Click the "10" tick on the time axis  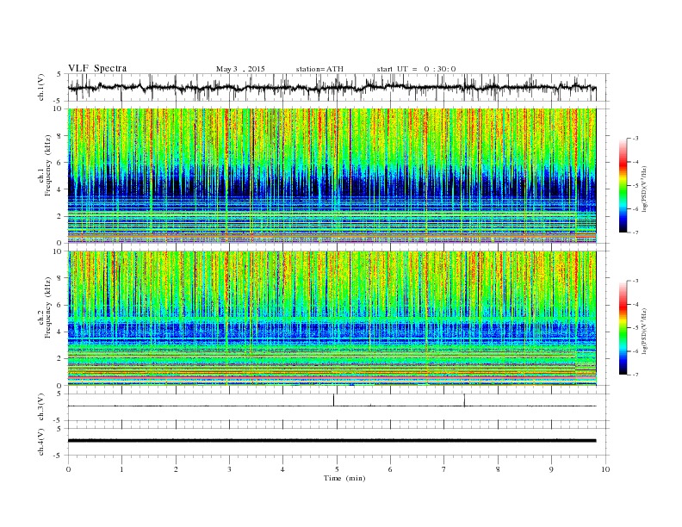tap(605, 469)
